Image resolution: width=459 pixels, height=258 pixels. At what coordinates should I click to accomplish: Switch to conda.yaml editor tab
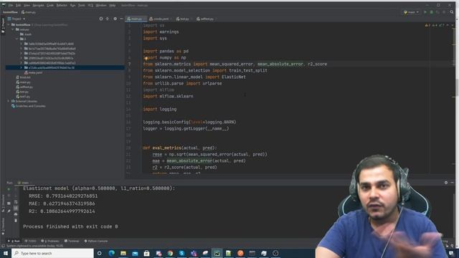pyautogui.click(x=161, y=19)
